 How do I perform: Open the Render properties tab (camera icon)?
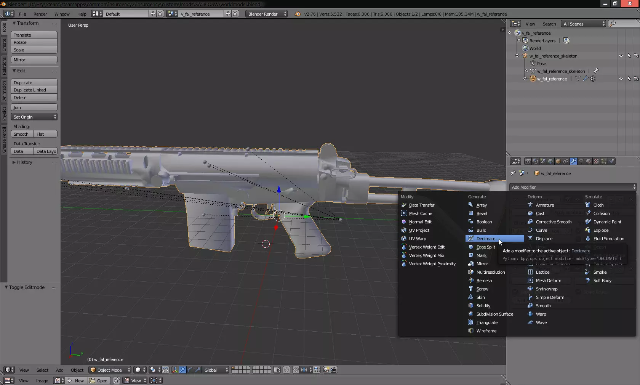(528, 161)
